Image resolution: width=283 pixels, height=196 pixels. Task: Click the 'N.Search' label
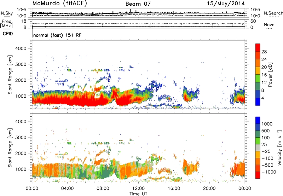(x=273, y=13)
